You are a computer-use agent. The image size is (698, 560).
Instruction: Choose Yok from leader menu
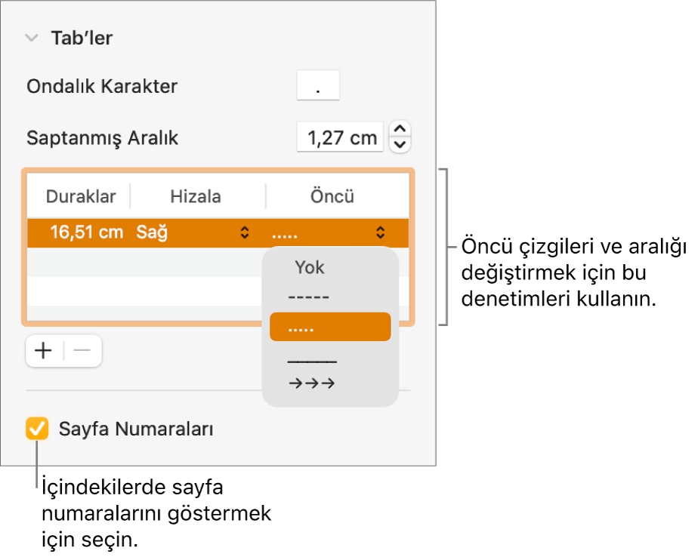[x=310, y=267]
